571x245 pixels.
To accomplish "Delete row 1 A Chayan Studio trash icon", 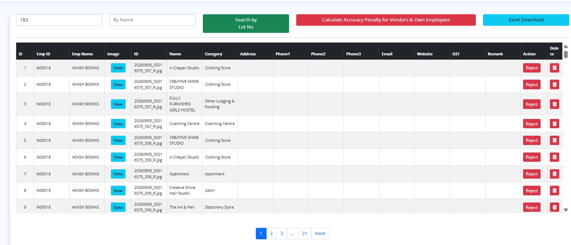I will (554, 68).
